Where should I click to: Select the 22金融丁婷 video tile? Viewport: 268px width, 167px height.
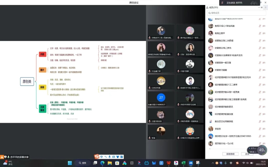[x=161, y=65]
